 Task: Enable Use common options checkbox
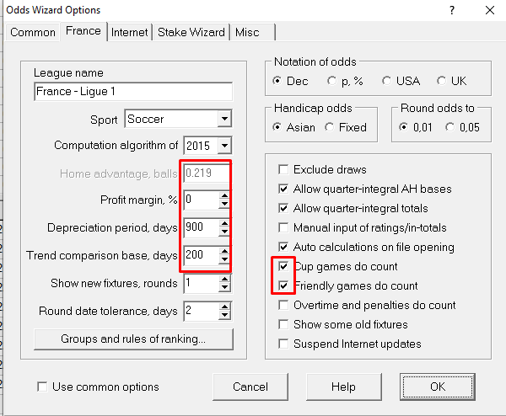43,387
